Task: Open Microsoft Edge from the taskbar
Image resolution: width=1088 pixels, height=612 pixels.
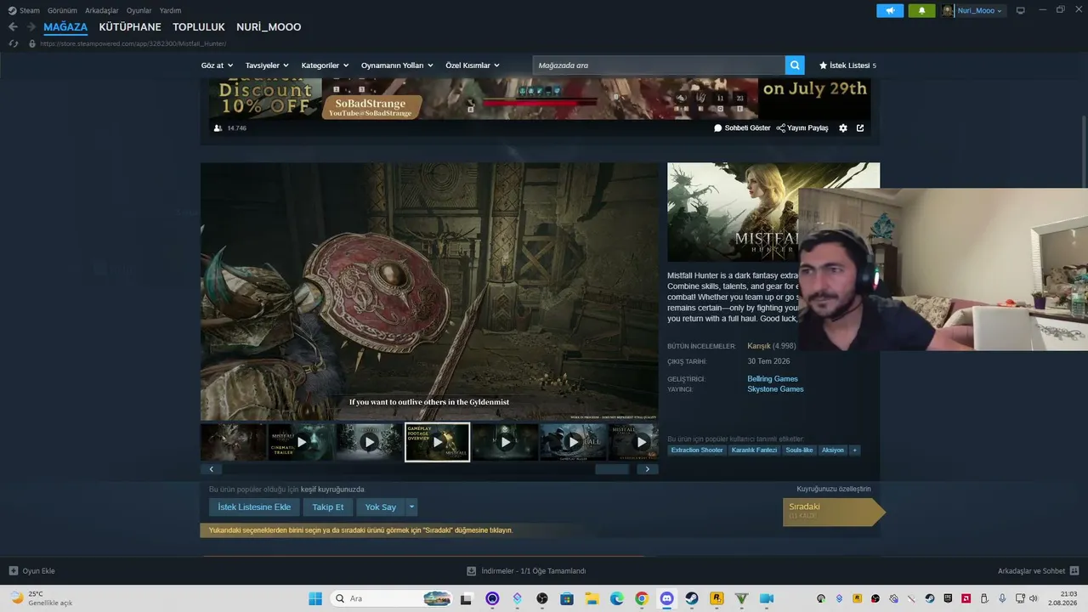Action: pos(617,598)
